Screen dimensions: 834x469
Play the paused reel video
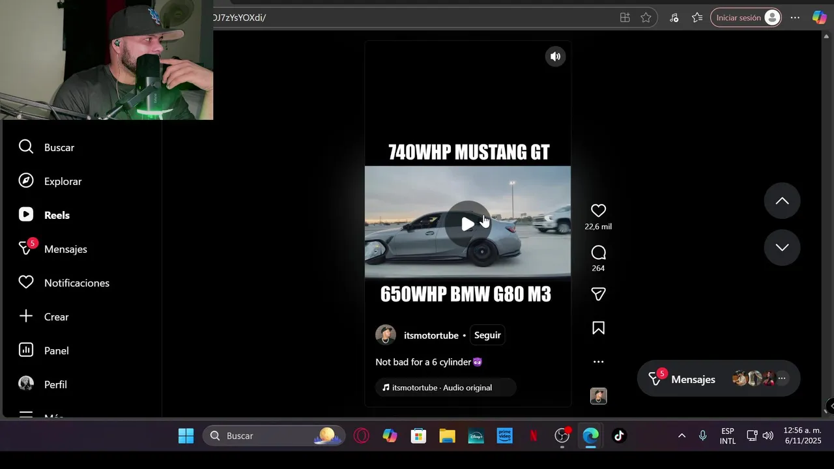coord(468,224)
